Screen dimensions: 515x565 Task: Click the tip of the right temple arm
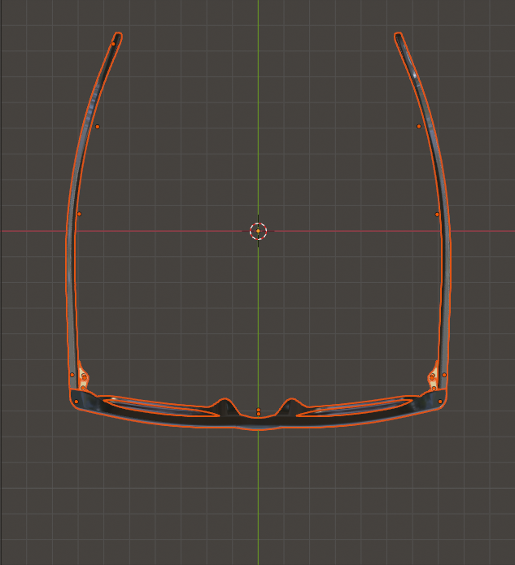[399, 37]
